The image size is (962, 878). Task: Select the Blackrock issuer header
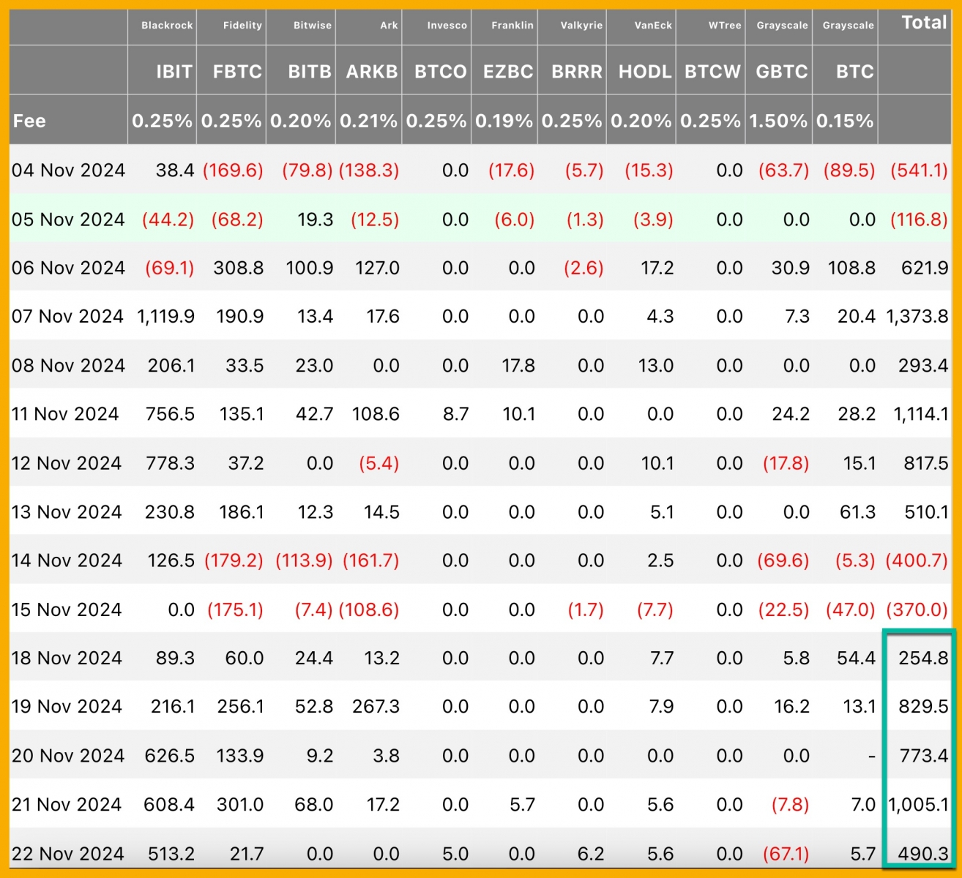[x=167, y=25]
